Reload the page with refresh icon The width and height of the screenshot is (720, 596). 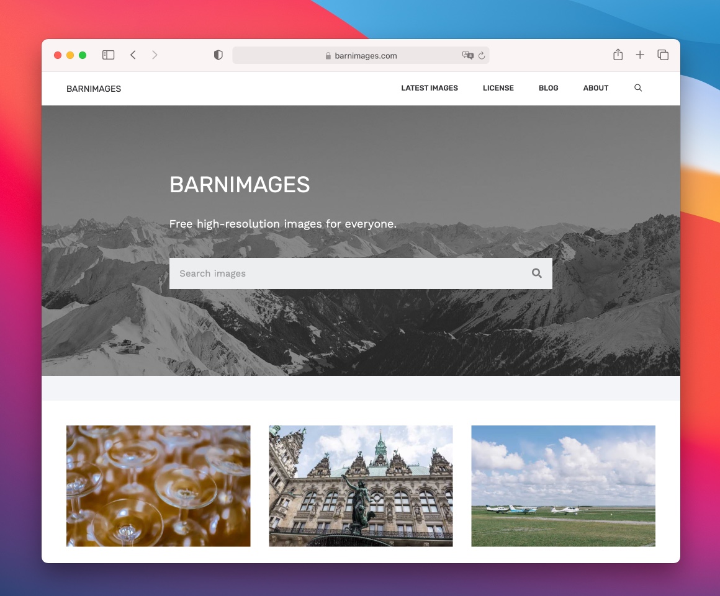coord(482,56)
